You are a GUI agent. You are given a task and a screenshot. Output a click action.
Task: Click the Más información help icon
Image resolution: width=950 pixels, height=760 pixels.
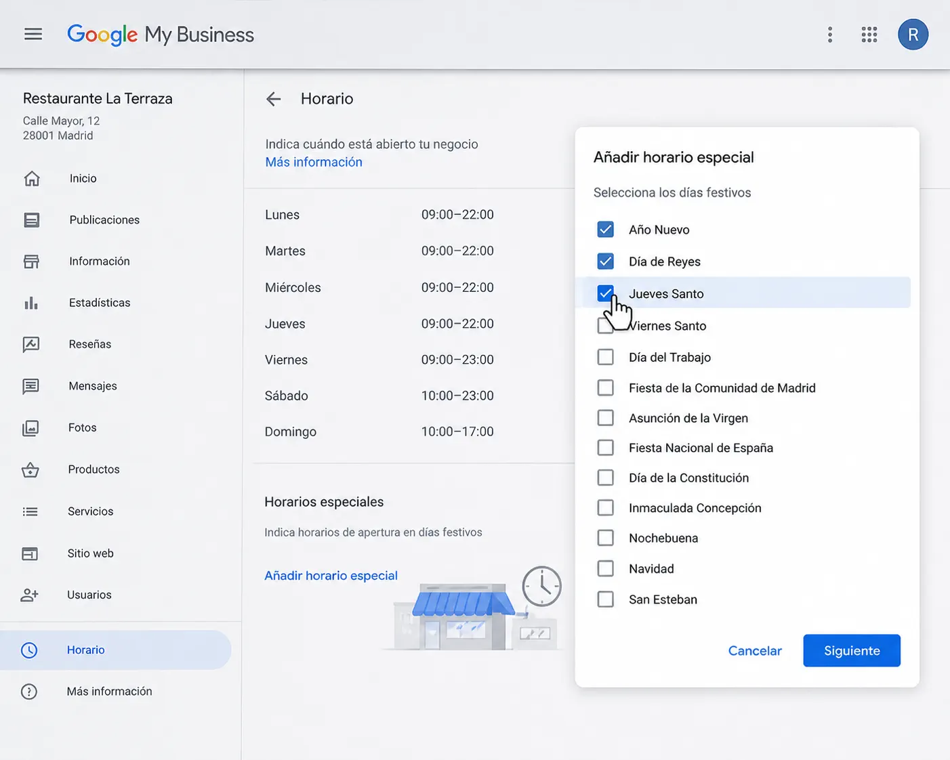tap(29, 692)
